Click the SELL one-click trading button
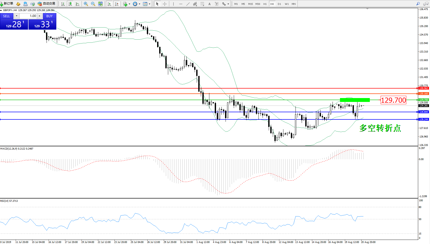This screenshot has height=244, width=430. click(6, 16)
